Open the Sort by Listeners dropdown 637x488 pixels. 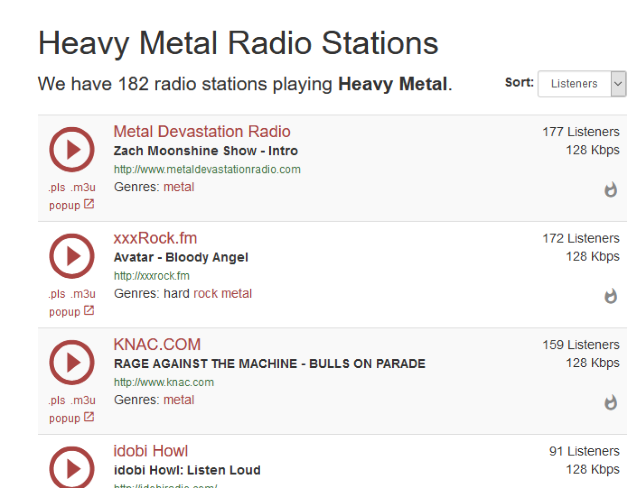(x=581, y=83)
